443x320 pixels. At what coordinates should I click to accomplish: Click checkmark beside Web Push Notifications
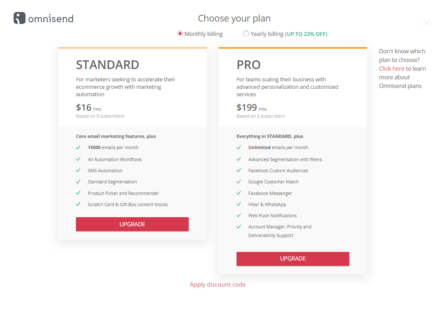click(x=239, y=215)
